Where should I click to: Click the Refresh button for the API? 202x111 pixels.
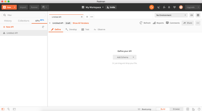[145, 23]
